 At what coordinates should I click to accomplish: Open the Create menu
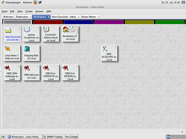click(x=29, y=11)
